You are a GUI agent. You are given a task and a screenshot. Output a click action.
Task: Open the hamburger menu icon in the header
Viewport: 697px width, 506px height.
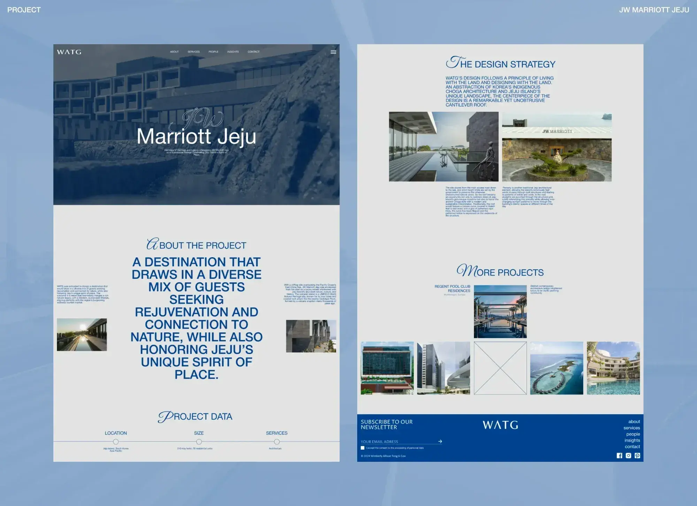(333, 52)
